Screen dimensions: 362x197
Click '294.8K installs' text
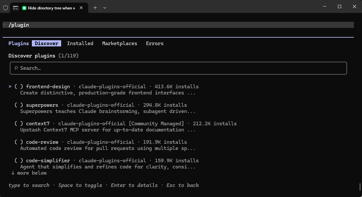coord(165,105)
